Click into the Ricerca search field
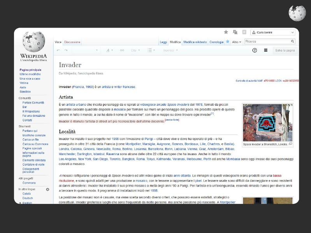311x233 pixels. (x=267, y=41)
